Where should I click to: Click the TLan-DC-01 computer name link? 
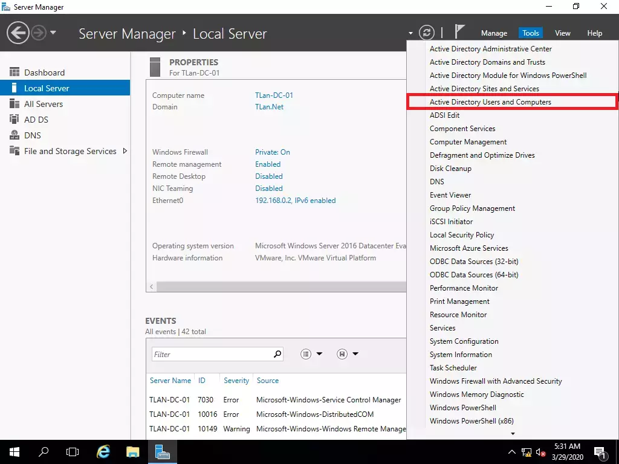click(274, 95)
